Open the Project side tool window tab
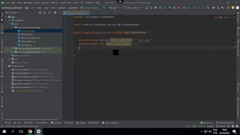Viewport: 240px width, 135px height. pos(2,16)
